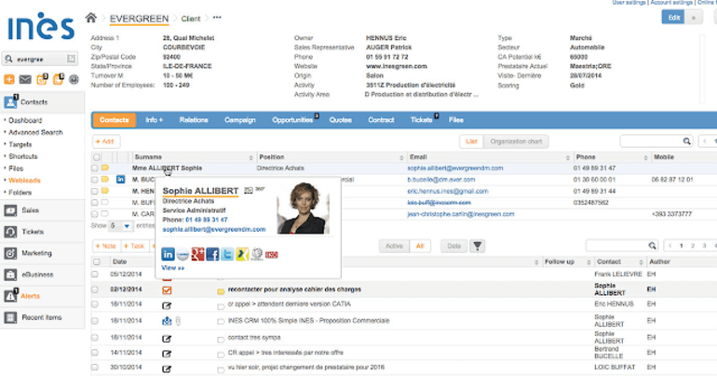Open the email icon on INES CRM proposition row
The height and width of the screenshot is (376, 717).
click(x=167, y=321)
